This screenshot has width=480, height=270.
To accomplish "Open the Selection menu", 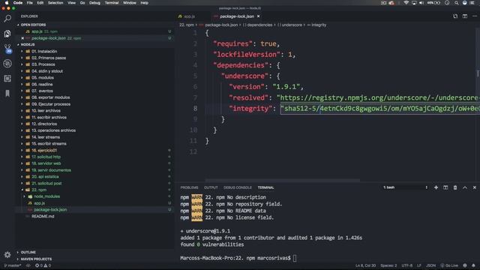I will tap(55, 3).
